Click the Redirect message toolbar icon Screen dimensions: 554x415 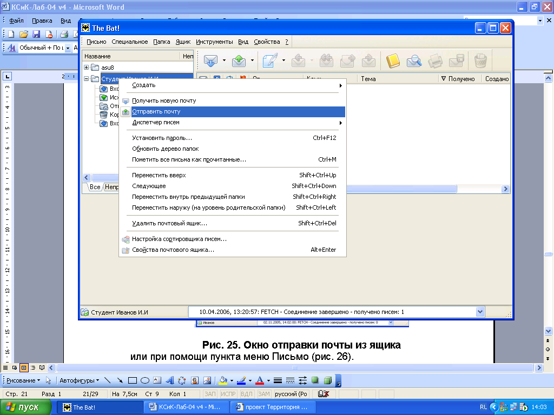point(368,61)
